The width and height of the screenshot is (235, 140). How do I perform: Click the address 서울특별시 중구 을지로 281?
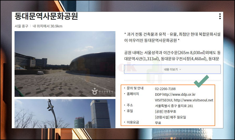[x=174, y=106]
